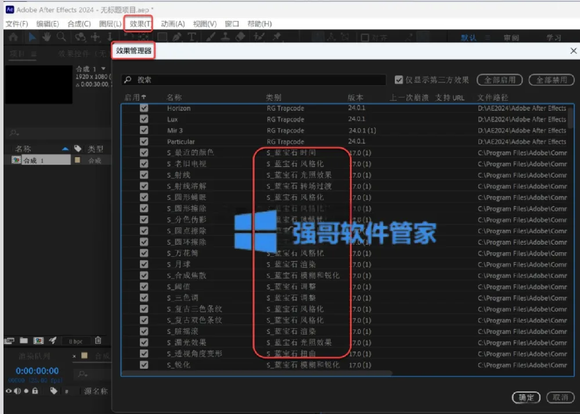Create a new folder in Project panel
580x414 pixels.
24,340
